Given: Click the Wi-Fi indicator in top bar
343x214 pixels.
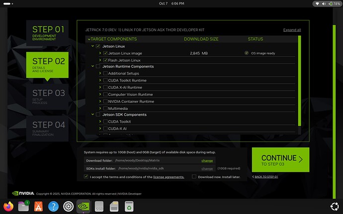Looking at the screenshot, I should (317, 3).
